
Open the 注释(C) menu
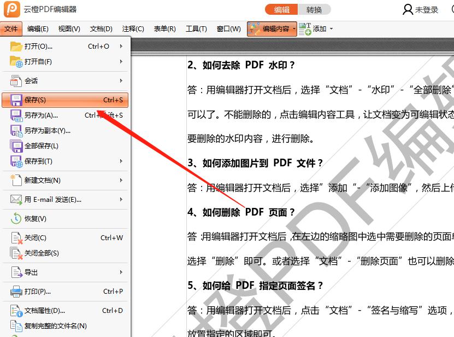coord(133,28)
